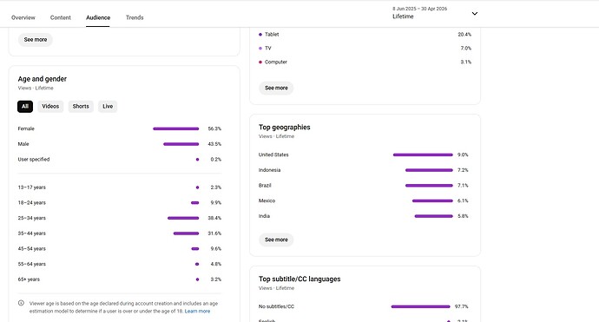Click the Mexico geography row
The image size is (599, 322).
click(x=363, y=200)
